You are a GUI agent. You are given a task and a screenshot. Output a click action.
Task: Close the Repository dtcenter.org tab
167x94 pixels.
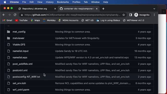pos(55,9)
